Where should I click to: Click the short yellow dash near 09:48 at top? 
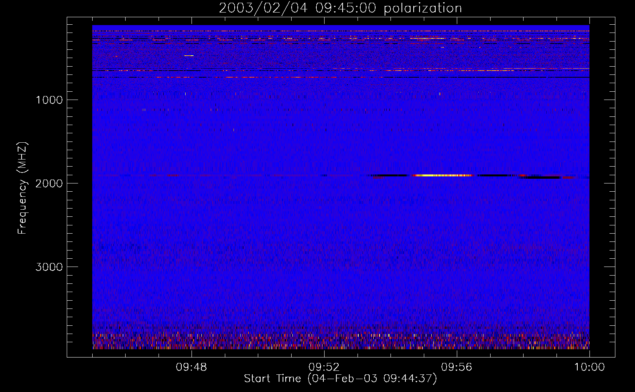coord(189,56)
